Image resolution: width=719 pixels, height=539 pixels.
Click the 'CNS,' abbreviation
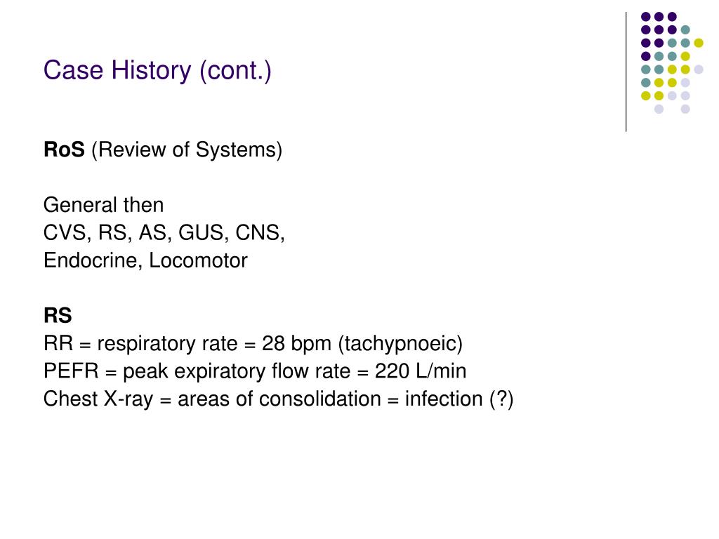click(x=260, y=233)
